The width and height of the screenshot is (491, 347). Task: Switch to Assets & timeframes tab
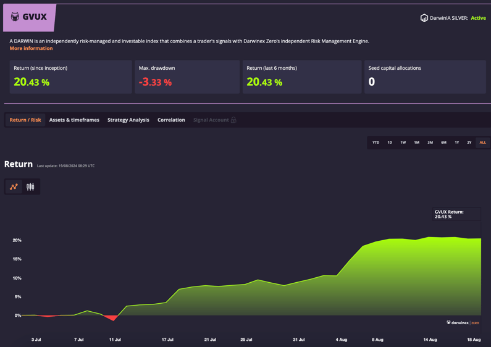coord(74,120)
